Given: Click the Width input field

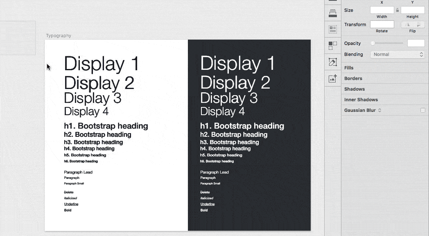Looking at the screenshot, I should (382, 10).
